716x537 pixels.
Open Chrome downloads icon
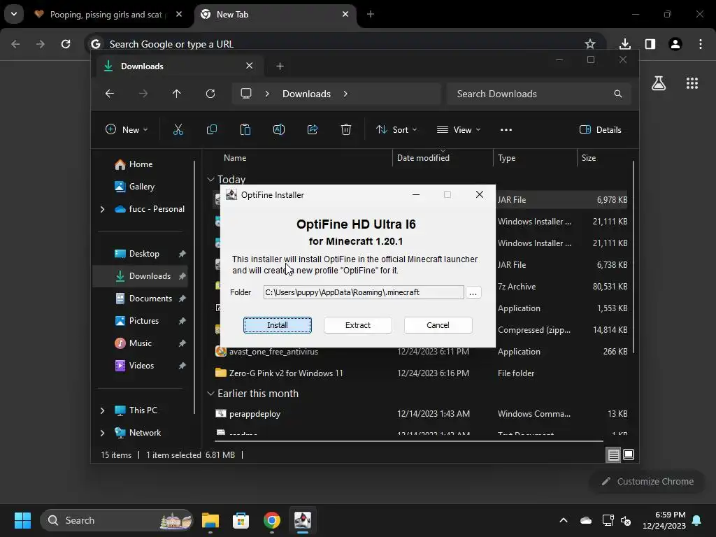624,44
